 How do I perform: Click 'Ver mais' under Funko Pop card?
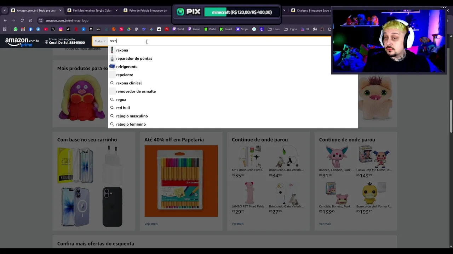click(x=325, y=224)
